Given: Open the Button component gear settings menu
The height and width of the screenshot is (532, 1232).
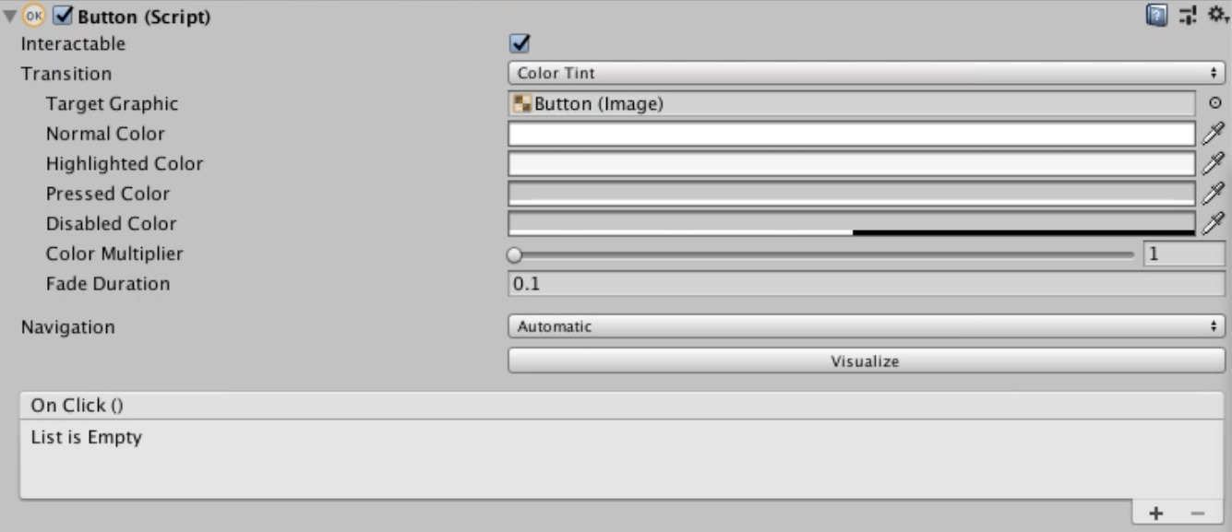Looking at the screenshot, I should pyautogui.click(x=1213, y=14).
